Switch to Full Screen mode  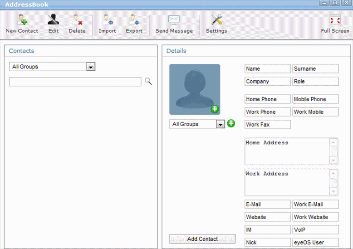pos(335,20)
